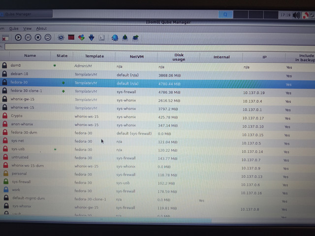The width and height of the screenshot is (315, 236).
Task: Click IP address 10.137.0.16 cell
Action: tap(251, 193)
